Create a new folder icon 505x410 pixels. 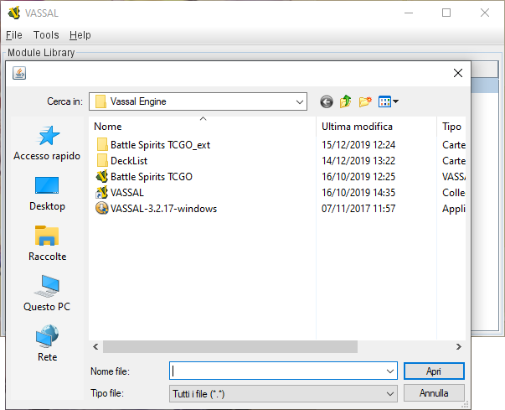[365, 101]
